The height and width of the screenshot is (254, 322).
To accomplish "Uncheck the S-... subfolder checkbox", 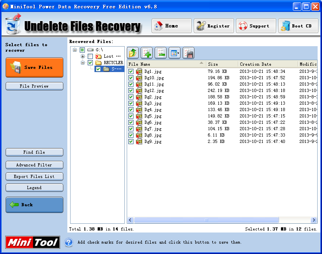I will (98, 69).
